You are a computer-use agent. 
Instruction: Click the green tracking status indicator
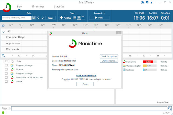tap(3, 113)
